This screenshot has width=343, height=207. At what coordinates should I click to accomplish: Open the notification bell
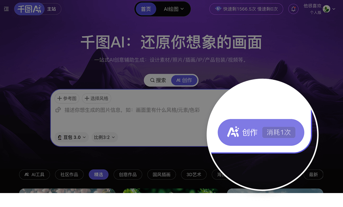point(293,9)
